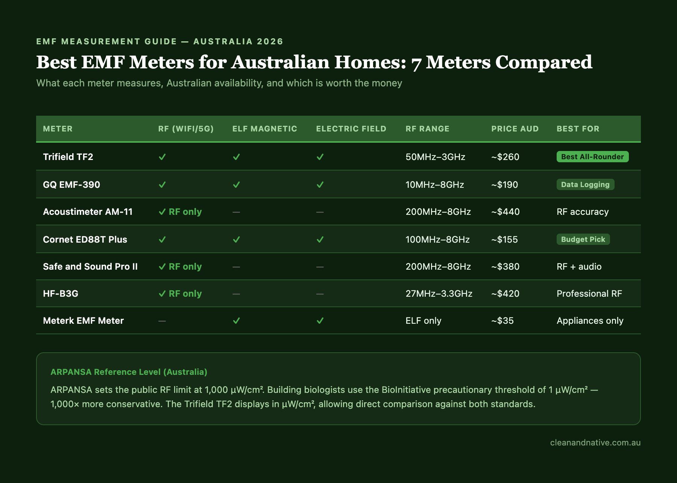Select the PRICE AUD column header
This screenshot has width=677, height=483.
pos(514,128)
